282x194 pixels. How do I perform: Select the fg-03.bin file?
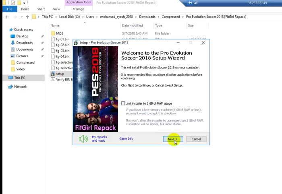point(62,51)
